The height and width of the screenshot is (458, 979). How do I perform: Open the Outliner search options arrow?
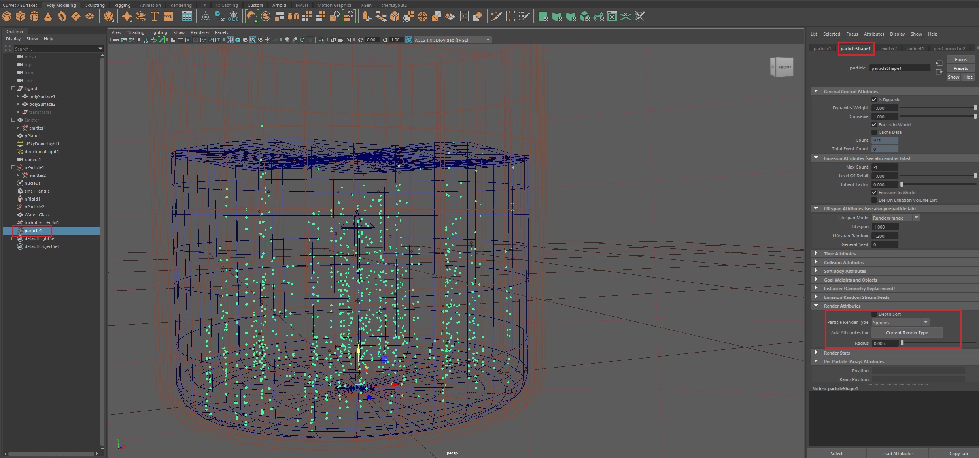coord(100,49)
